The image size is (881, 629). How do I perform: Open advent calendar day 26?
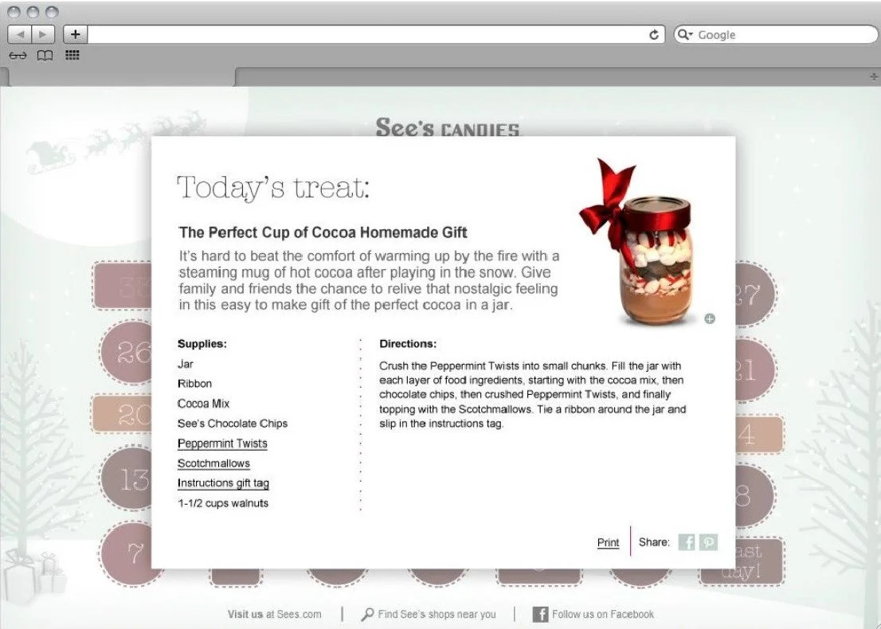(x=126, y=352)
